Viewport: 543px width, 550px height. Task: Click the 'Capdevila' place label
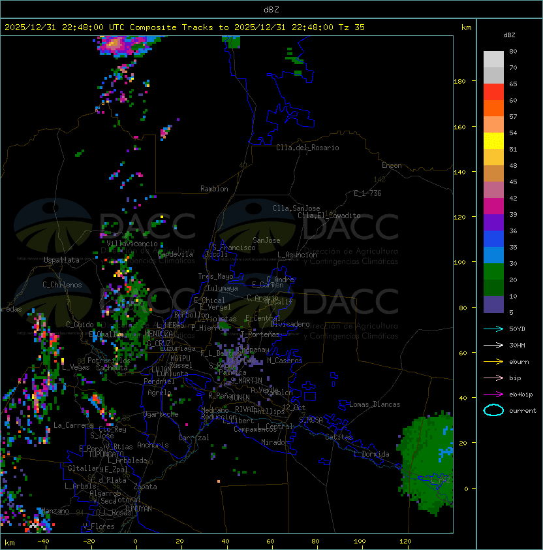(x=176, y=254)
